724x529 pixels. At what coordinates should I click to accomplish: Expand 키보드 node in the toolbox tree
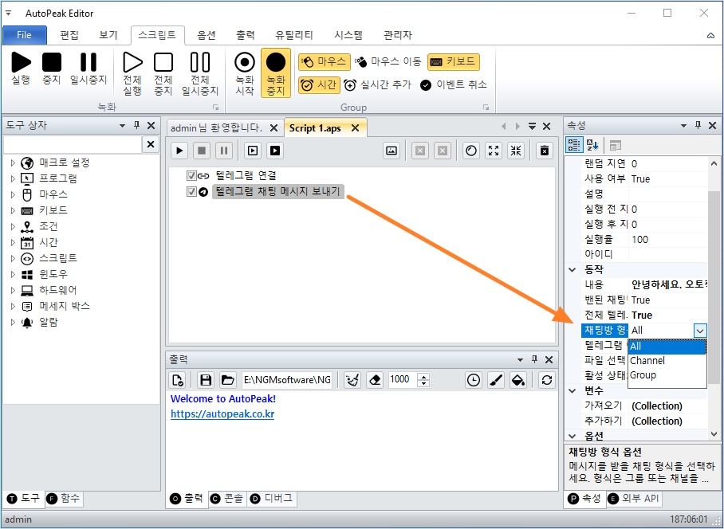pyautogui.click(x=13, y=211)
